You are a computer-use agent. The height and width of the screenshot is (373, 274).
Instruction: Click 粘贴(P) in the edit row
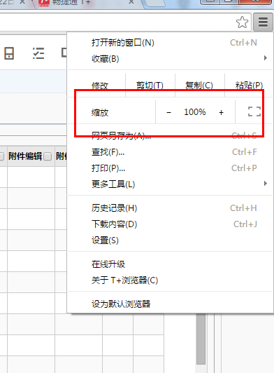(249, 85)
